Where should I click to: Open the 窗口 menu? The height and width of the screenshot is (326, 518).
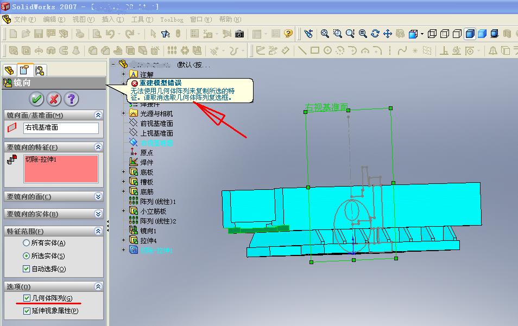click(x=201, y=20)
